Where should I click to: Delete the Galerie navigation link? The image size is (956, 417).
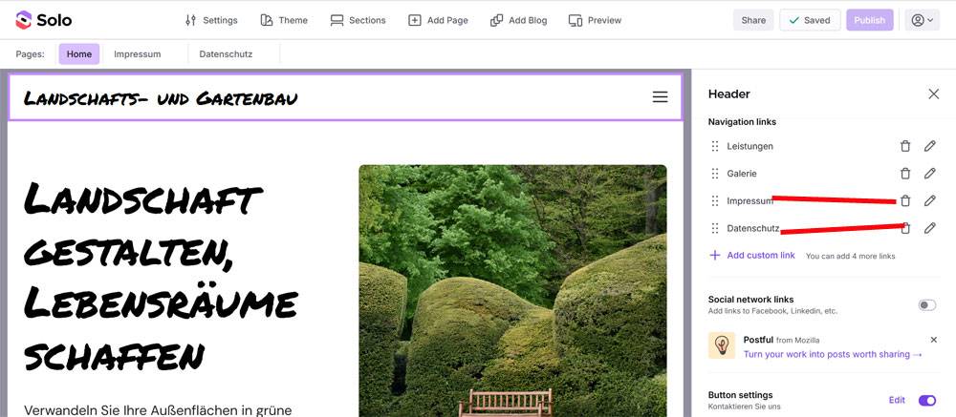point(905,174)
